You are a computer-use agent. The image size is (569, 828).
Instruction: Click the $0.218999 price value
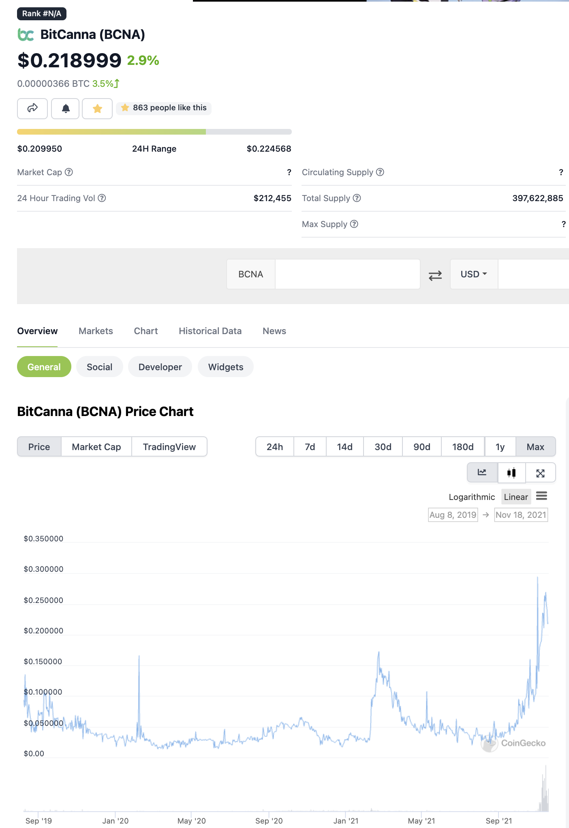[69, 60]
